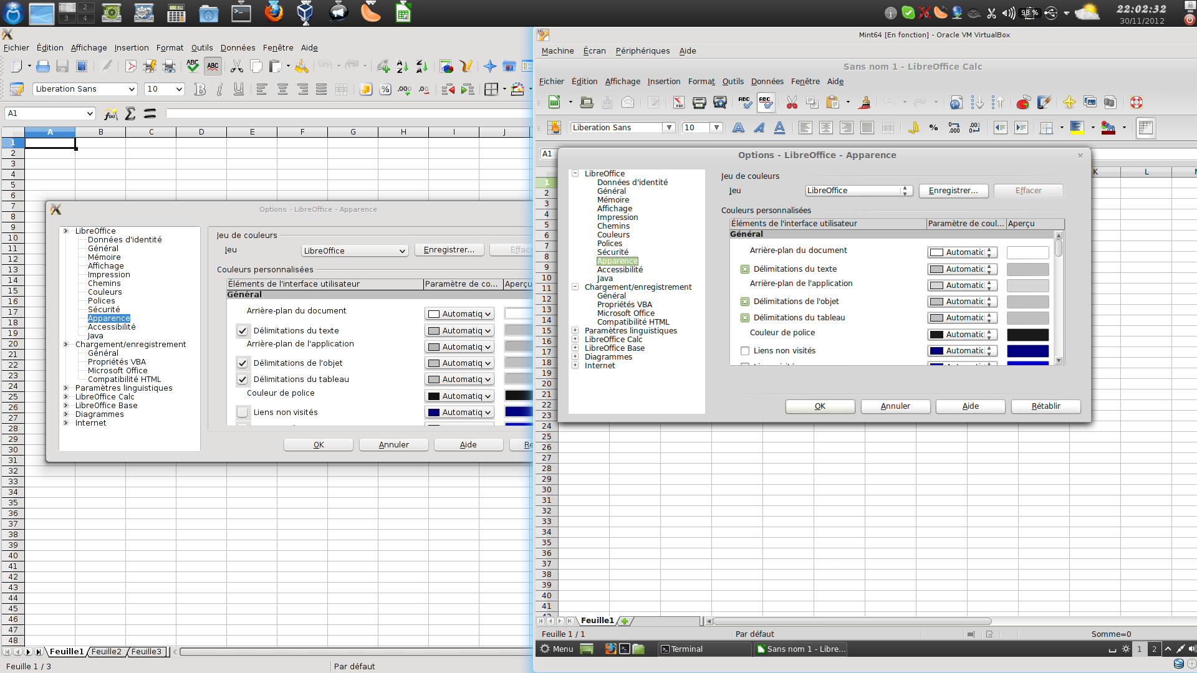Click the red scissors Cut icon in VirtualBox Calc

pyautogui.click(x=792, y=102)
